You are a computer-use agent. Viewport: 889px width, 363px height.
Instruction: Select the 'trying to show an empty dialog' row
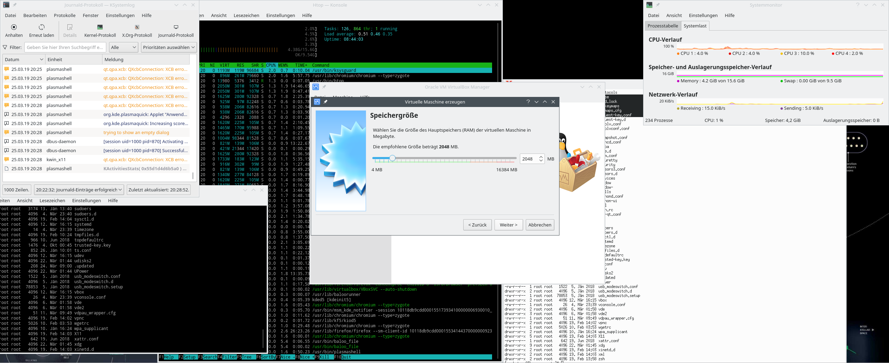coord(96,132)
